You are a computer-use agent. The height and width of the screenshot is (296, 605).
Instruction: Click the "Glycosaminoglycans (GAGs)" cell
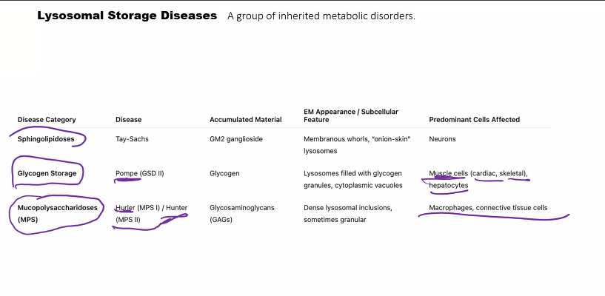click(x=241, y=214)
